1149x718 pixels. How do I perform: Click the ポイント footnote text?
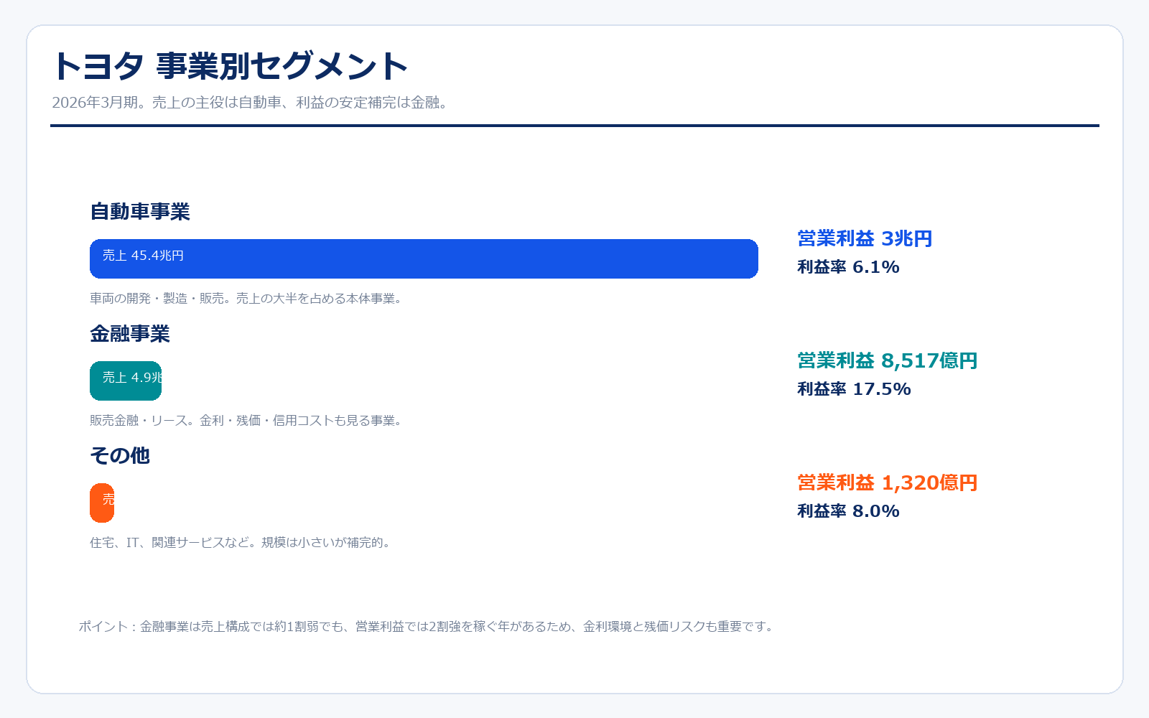coord(427,627)
